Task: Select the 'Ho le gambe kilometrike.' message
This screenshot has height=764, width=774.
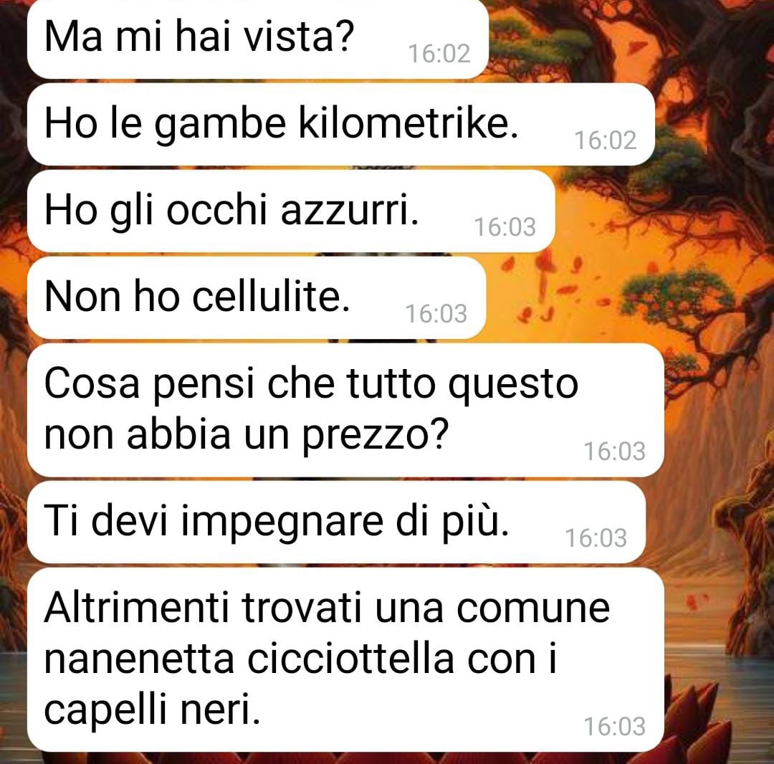Action: tap(341, 125)
